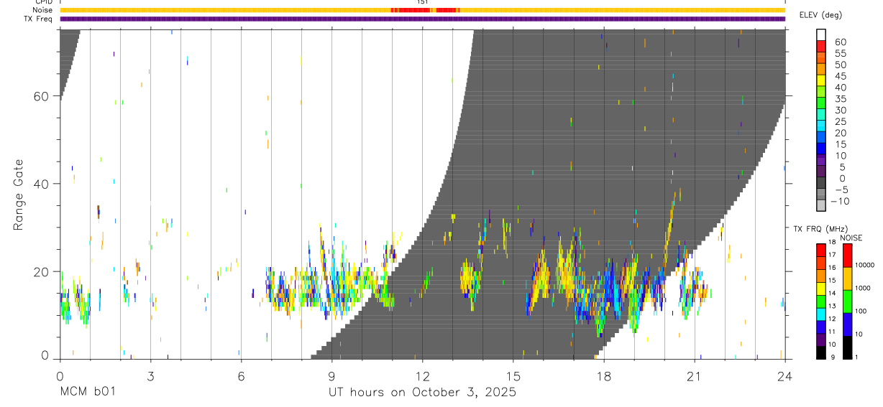Select the yellow 40–45 segment of the ELEV colorbar
The image size is (883, 407).
click(821, 81)
